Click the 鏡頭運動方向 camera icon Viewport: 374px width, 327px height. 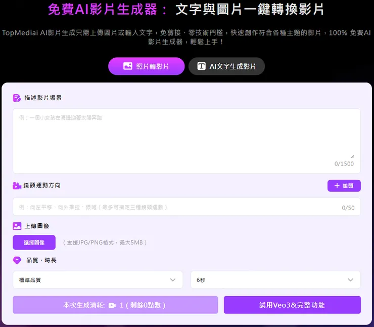17,186
